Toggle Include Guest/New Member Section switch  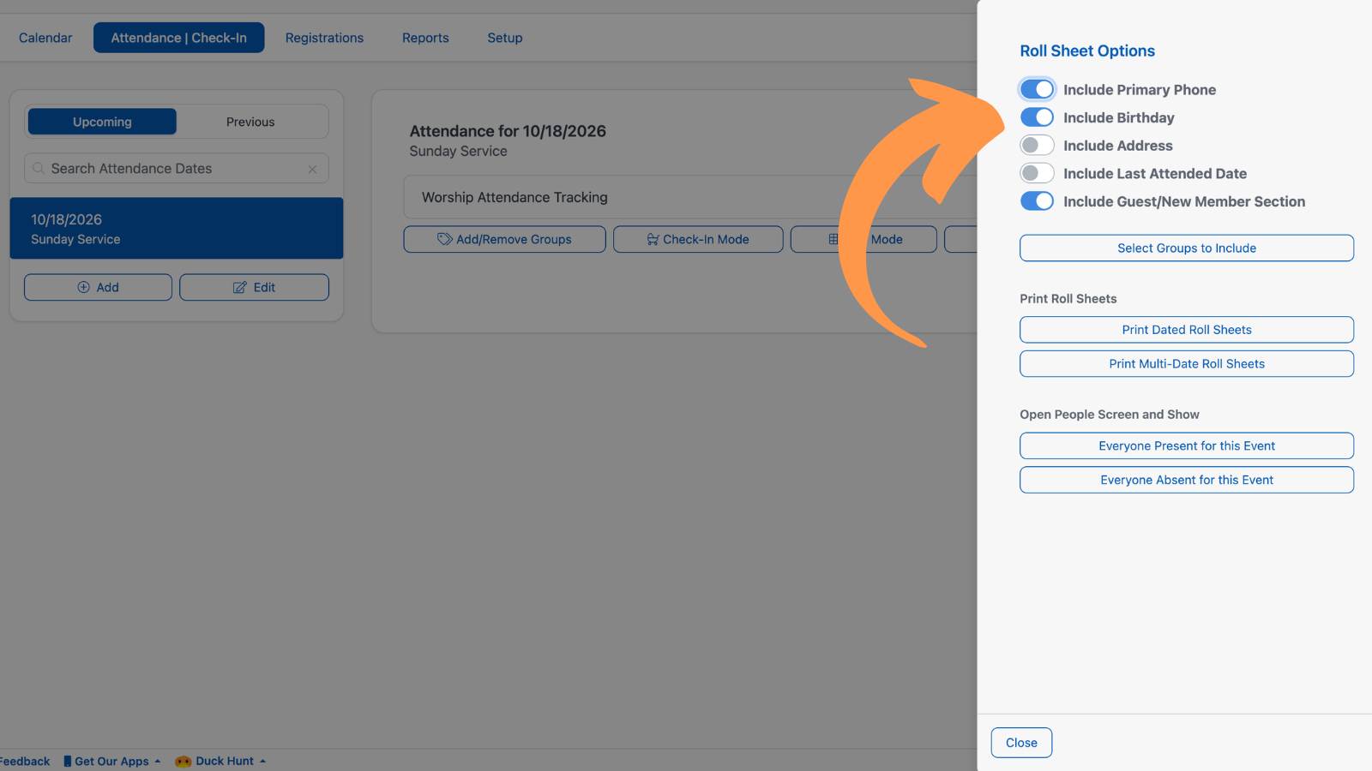click(x=1037, y=201)
